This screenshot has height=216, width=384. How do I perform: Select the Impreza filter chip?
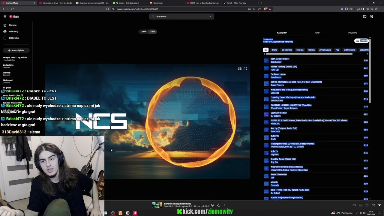pyautogui.click(x=300, y=50)
